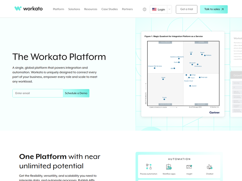
Task: Click the Gartner logo on the chart card
Action: pos(214,113)
